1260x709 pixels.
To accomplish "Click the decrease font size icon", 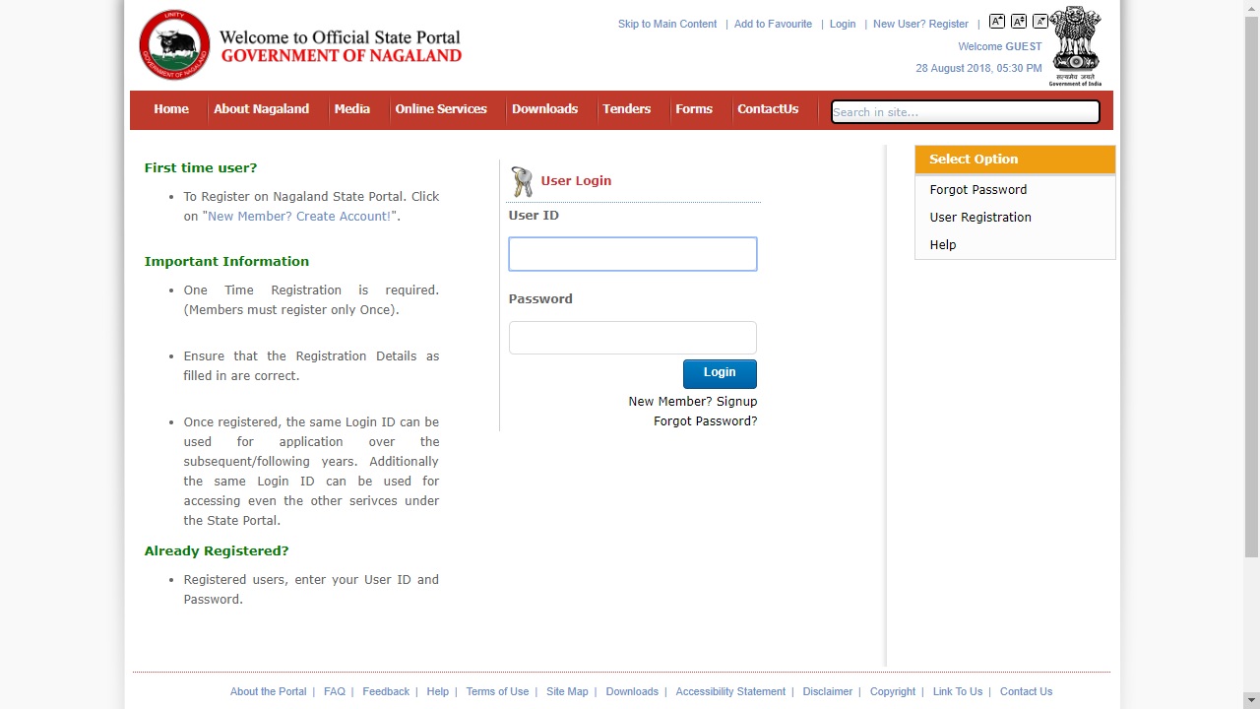I will point(1039,21).
